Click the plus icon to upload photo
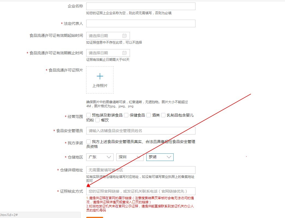 pos(100,76)
